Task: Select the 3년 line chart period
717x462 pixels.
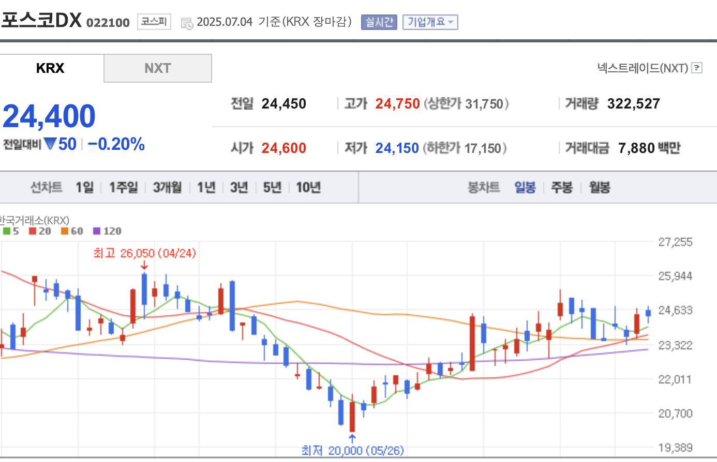Action: pyautogui.click(x=239, y=187)
